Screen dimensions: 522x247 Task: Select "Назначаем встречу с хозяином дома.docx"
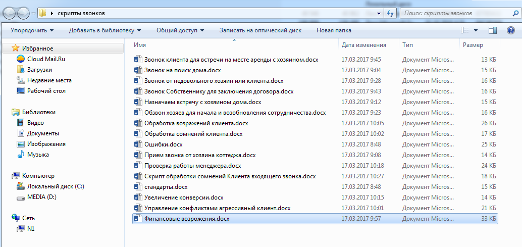click(x=203, y=102)
